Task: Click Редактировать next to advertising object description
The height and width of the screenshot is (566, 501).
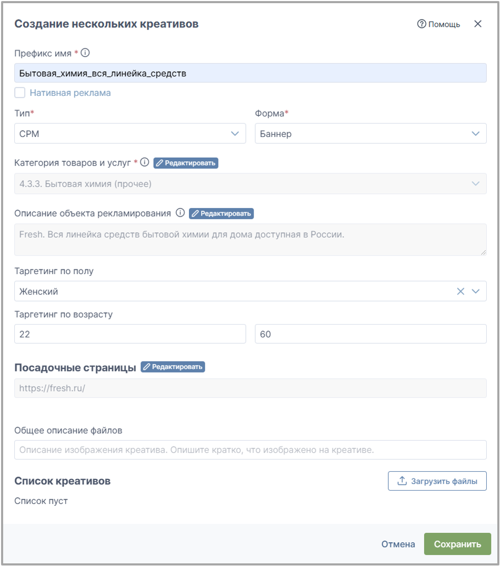Action: [x=222, y=213]
